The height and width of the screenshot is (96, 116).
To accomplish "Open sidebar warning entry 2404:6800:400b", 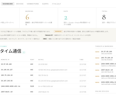I will coord(106,77).
